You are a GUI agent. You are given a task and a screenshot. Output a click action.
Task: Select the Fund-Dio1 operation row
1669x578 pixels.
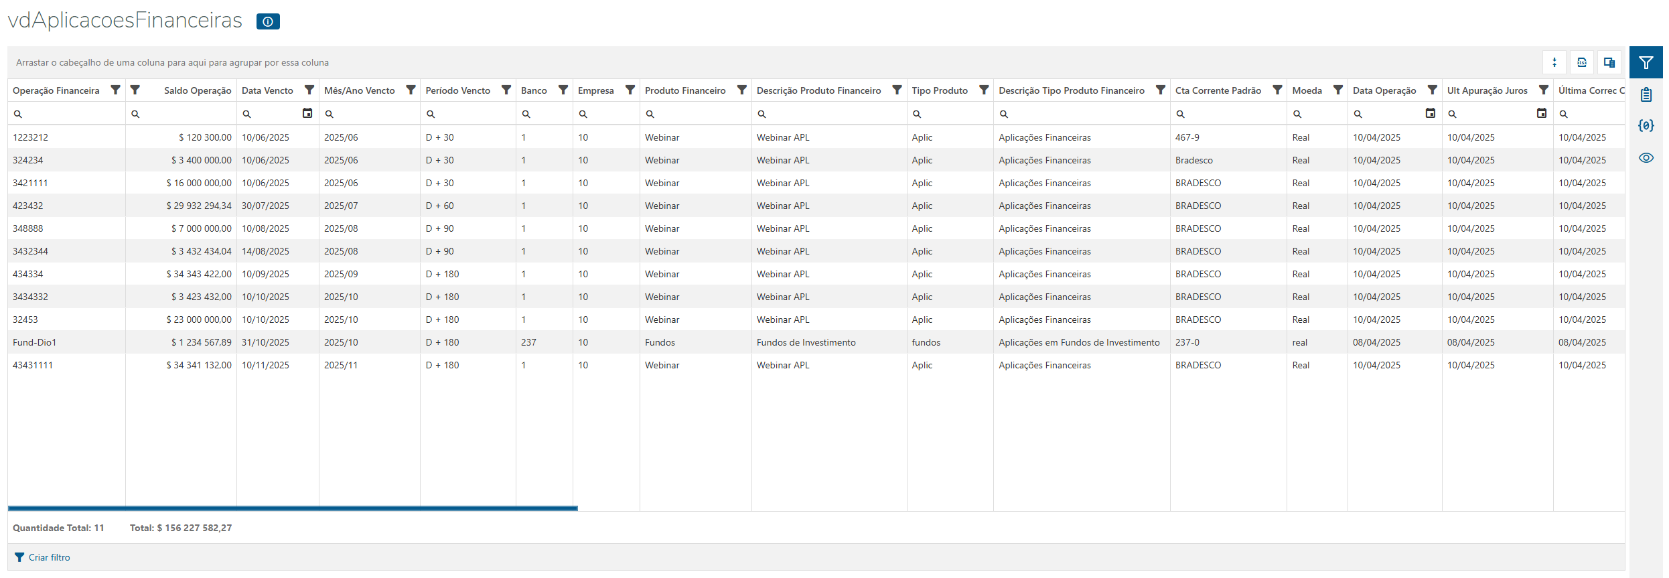tap(35, 342)
